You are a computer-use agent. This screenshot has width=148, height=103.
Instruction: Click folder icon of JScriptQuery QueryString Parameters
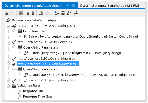tap(20, 69)
